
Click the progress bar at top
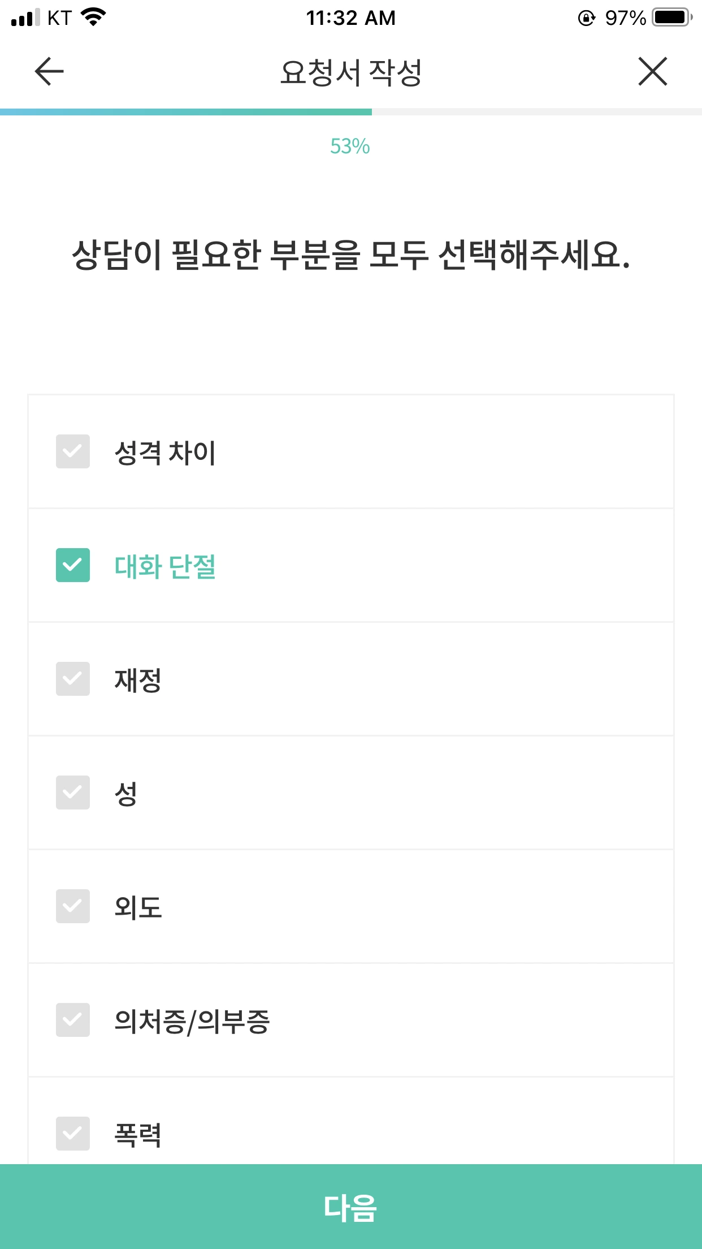[x=351, y=112]
